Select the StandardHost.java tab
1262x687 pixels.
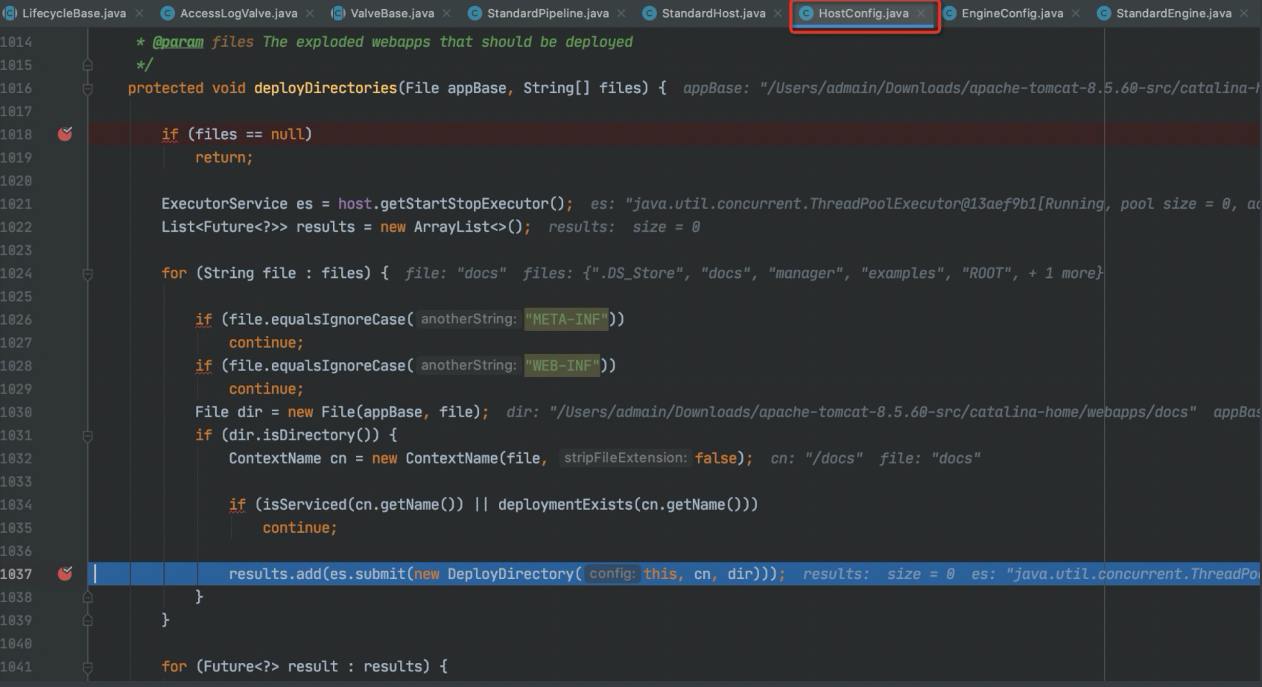pyautogui.click(x=714, y=13)
